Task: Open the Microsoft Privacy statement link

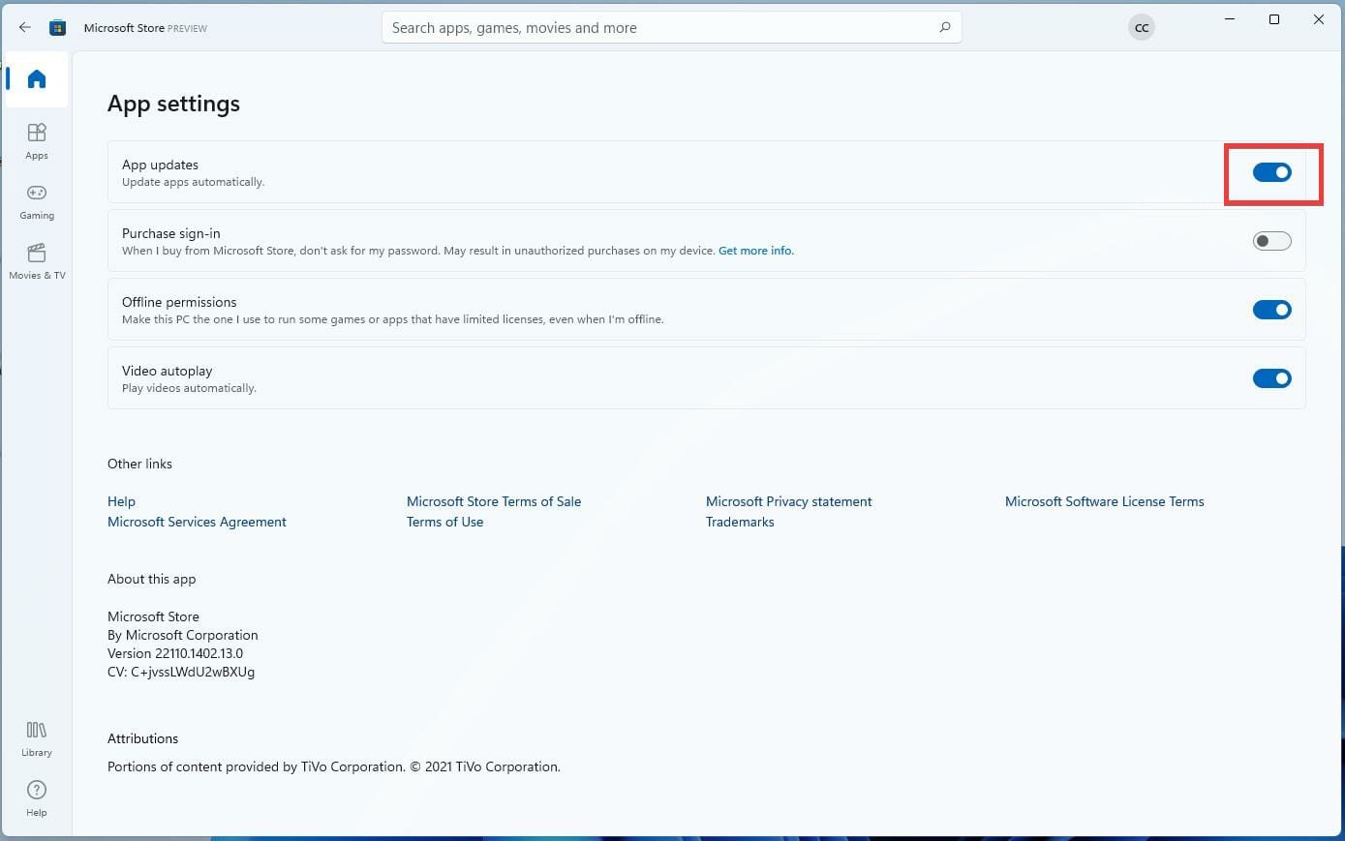Action: coord(788,501)
